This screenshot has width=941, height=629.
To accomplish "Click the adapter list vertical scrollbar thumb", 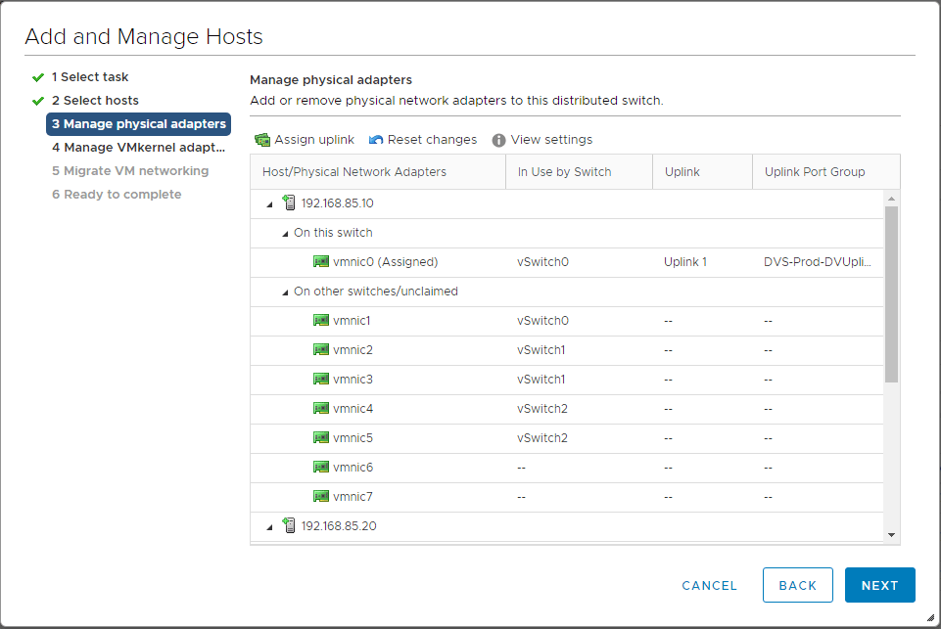I will click(891, 293).
